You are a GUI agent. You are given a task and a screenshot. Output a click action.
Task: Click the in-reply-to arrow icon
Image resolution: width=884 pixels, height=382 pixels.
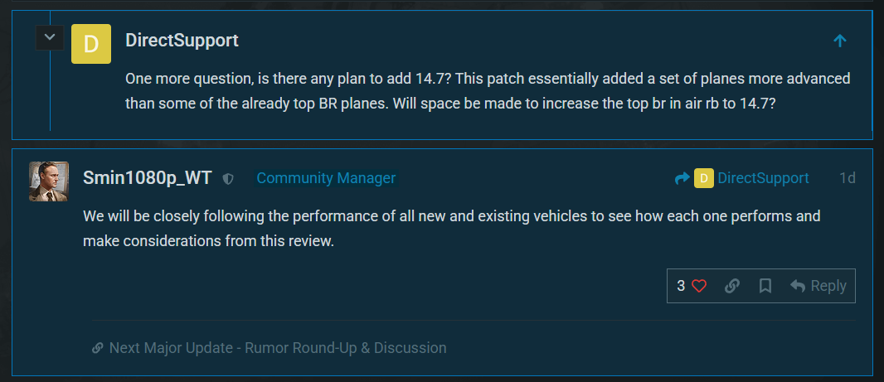682,178
